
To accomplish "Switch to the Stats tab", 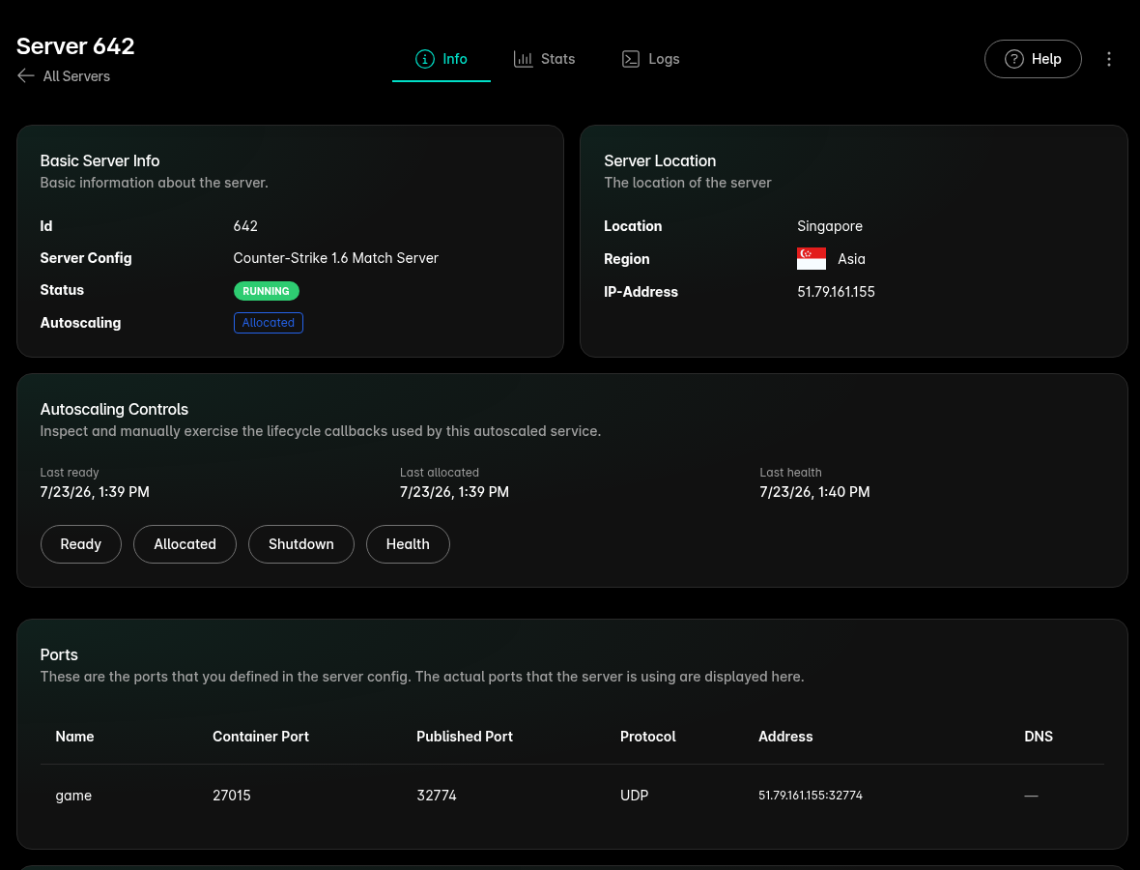I will click(x=545, y=59).
